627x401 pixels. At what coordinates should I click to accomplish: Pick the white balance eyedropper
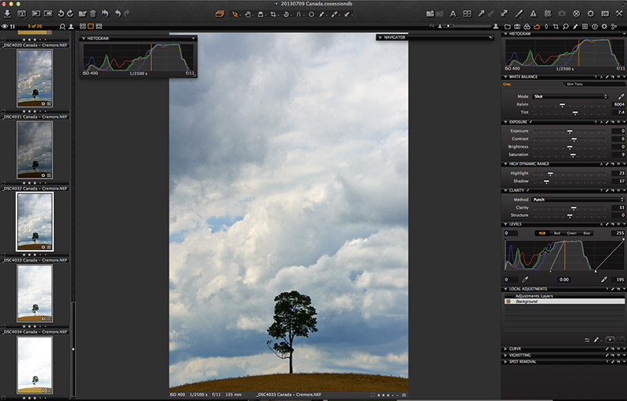click(x=622, y=96)
